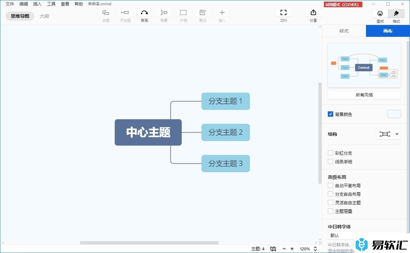Click the Topic (主题) toolbar icon
The width and height of the screenshot is (410, 253).
click(106, 13)
